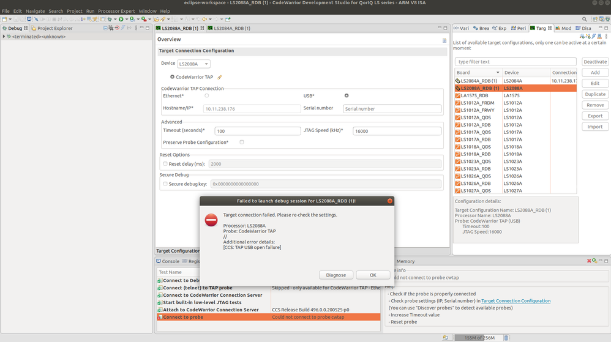Open dropdown arrow beside back navigation arrow
The height and width of the screenshot is (342, 611).
211,19
